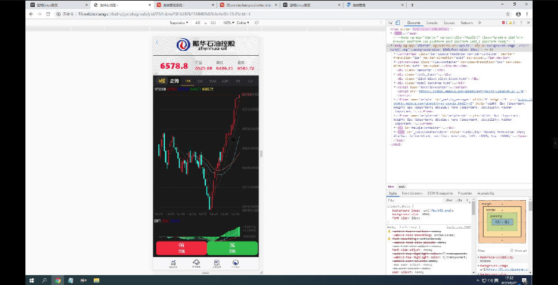
Task: Open the Online throttling dropdown
Action: [242, 23]
